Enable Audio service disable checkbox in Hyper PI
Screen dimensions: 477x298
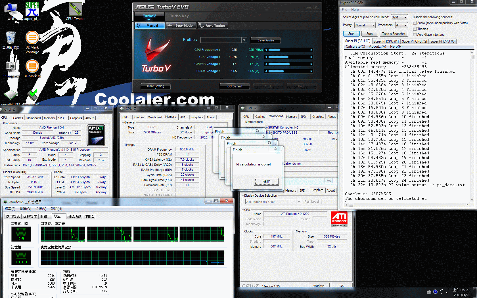[x=415, y=23]
